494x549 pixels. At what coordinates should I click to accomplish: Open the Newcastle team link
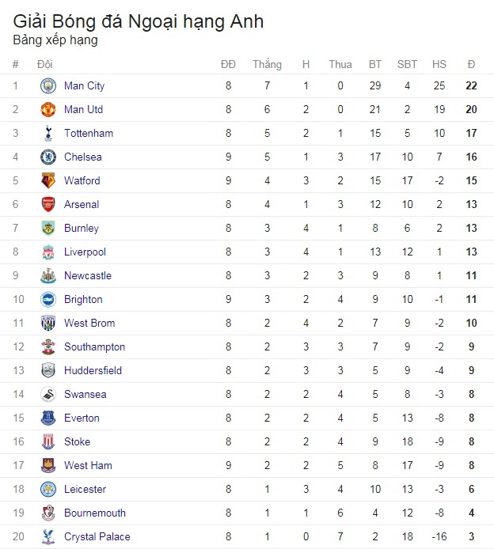tap(88, 275)
